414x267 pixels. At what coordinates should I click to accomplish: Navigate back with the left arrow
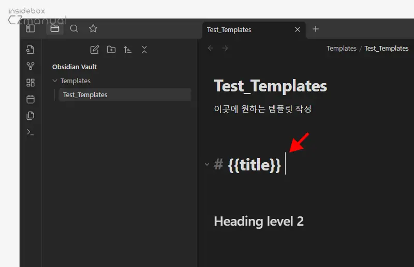tap(210, 48)
